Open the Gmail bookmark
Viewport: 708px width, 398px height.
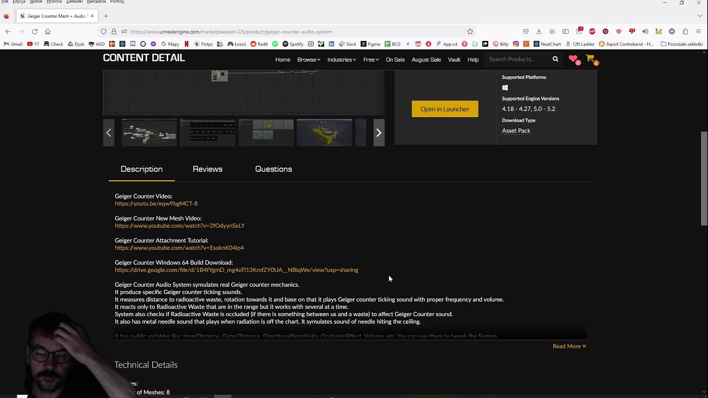[x=13, y=44]
